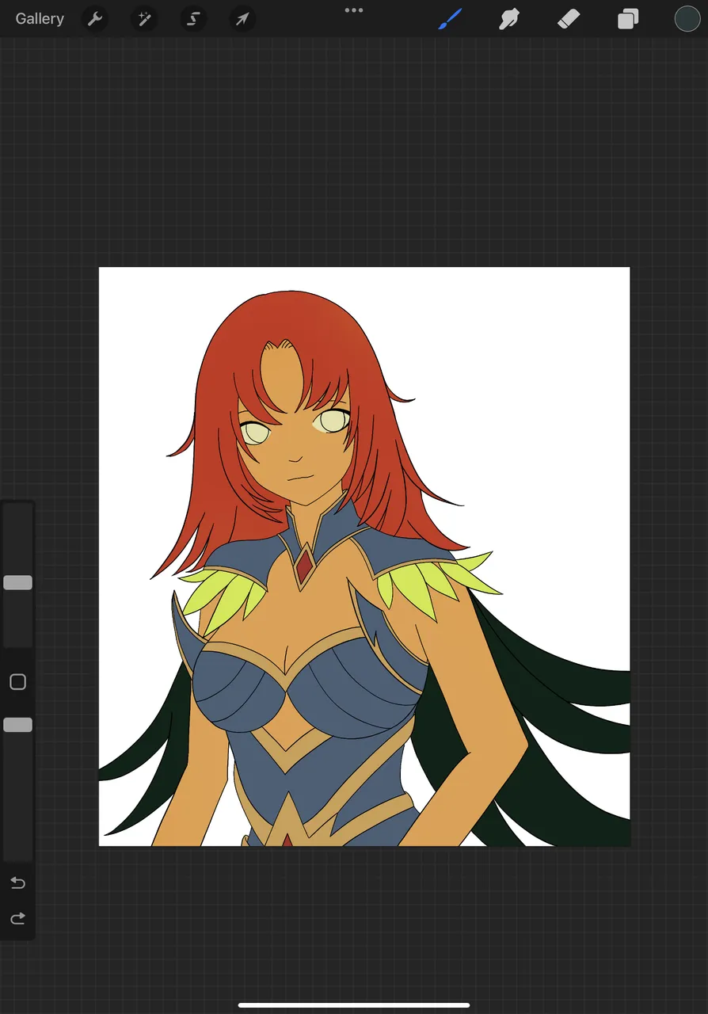Open the Layers panel
This screenshot has width=708, height=1014.
point(628,18)
